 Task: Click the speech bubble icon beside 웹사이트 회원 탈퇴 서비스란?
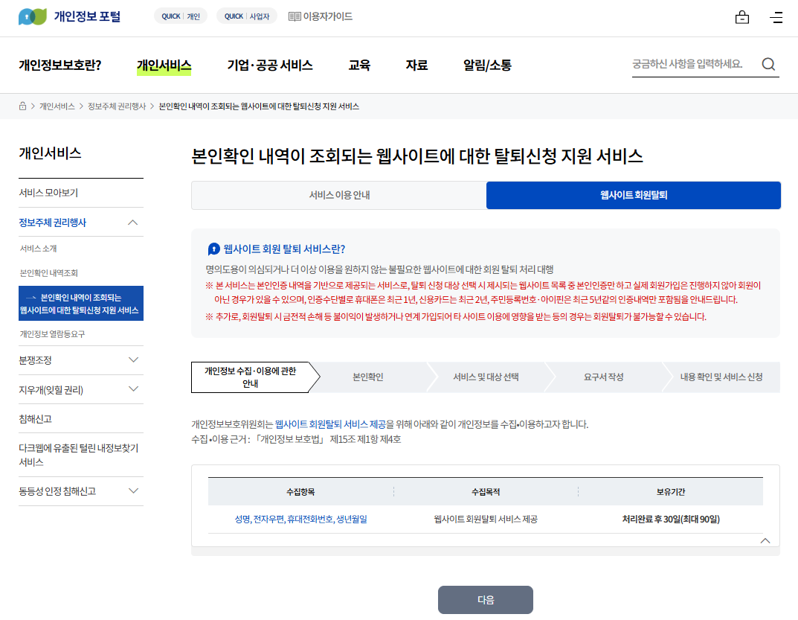click(x=214, y=249)
